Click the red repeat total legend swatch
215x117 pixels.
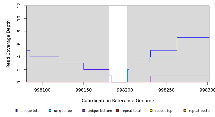click(117, 110)
